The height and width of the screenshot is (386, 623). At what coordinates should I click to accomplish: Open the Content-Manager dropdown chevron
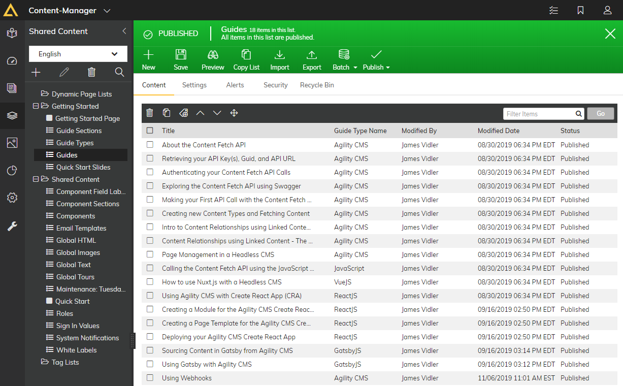point(107,11)
